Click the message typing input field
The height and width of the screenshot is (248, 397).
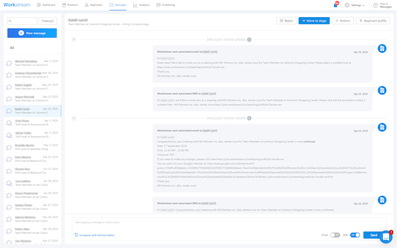(226, 223)
